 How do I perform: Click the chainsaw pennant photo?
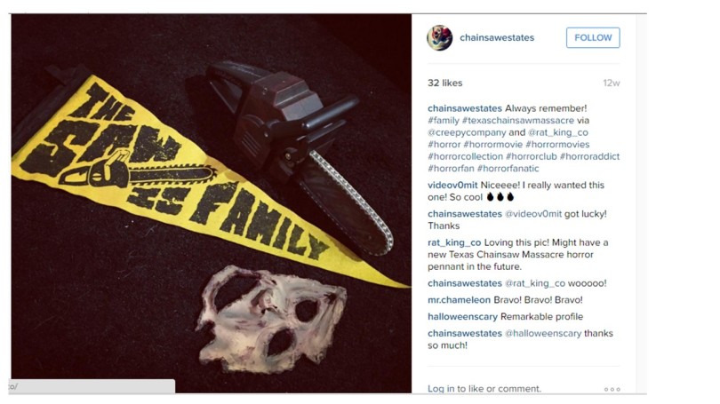(x=212, y=203)
